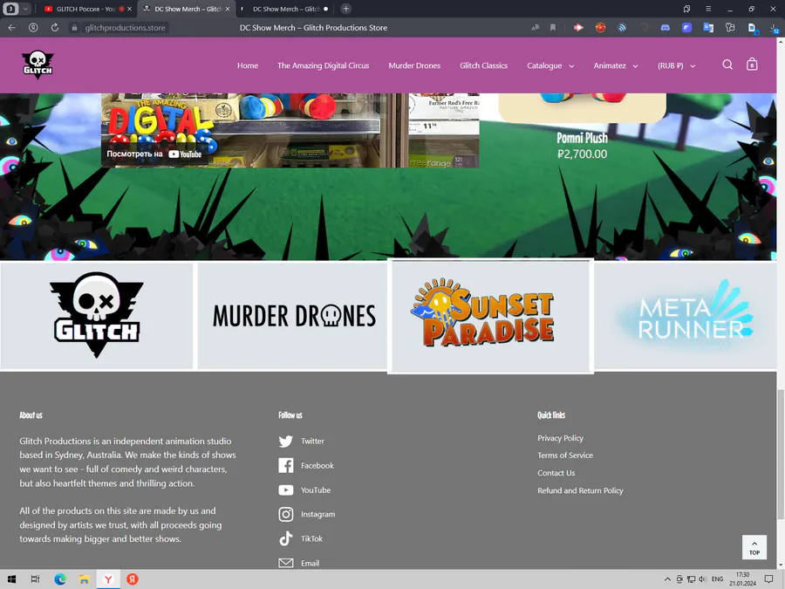
Task: Open the Yandex account icon near address bar
Action: tap(33, 28)
